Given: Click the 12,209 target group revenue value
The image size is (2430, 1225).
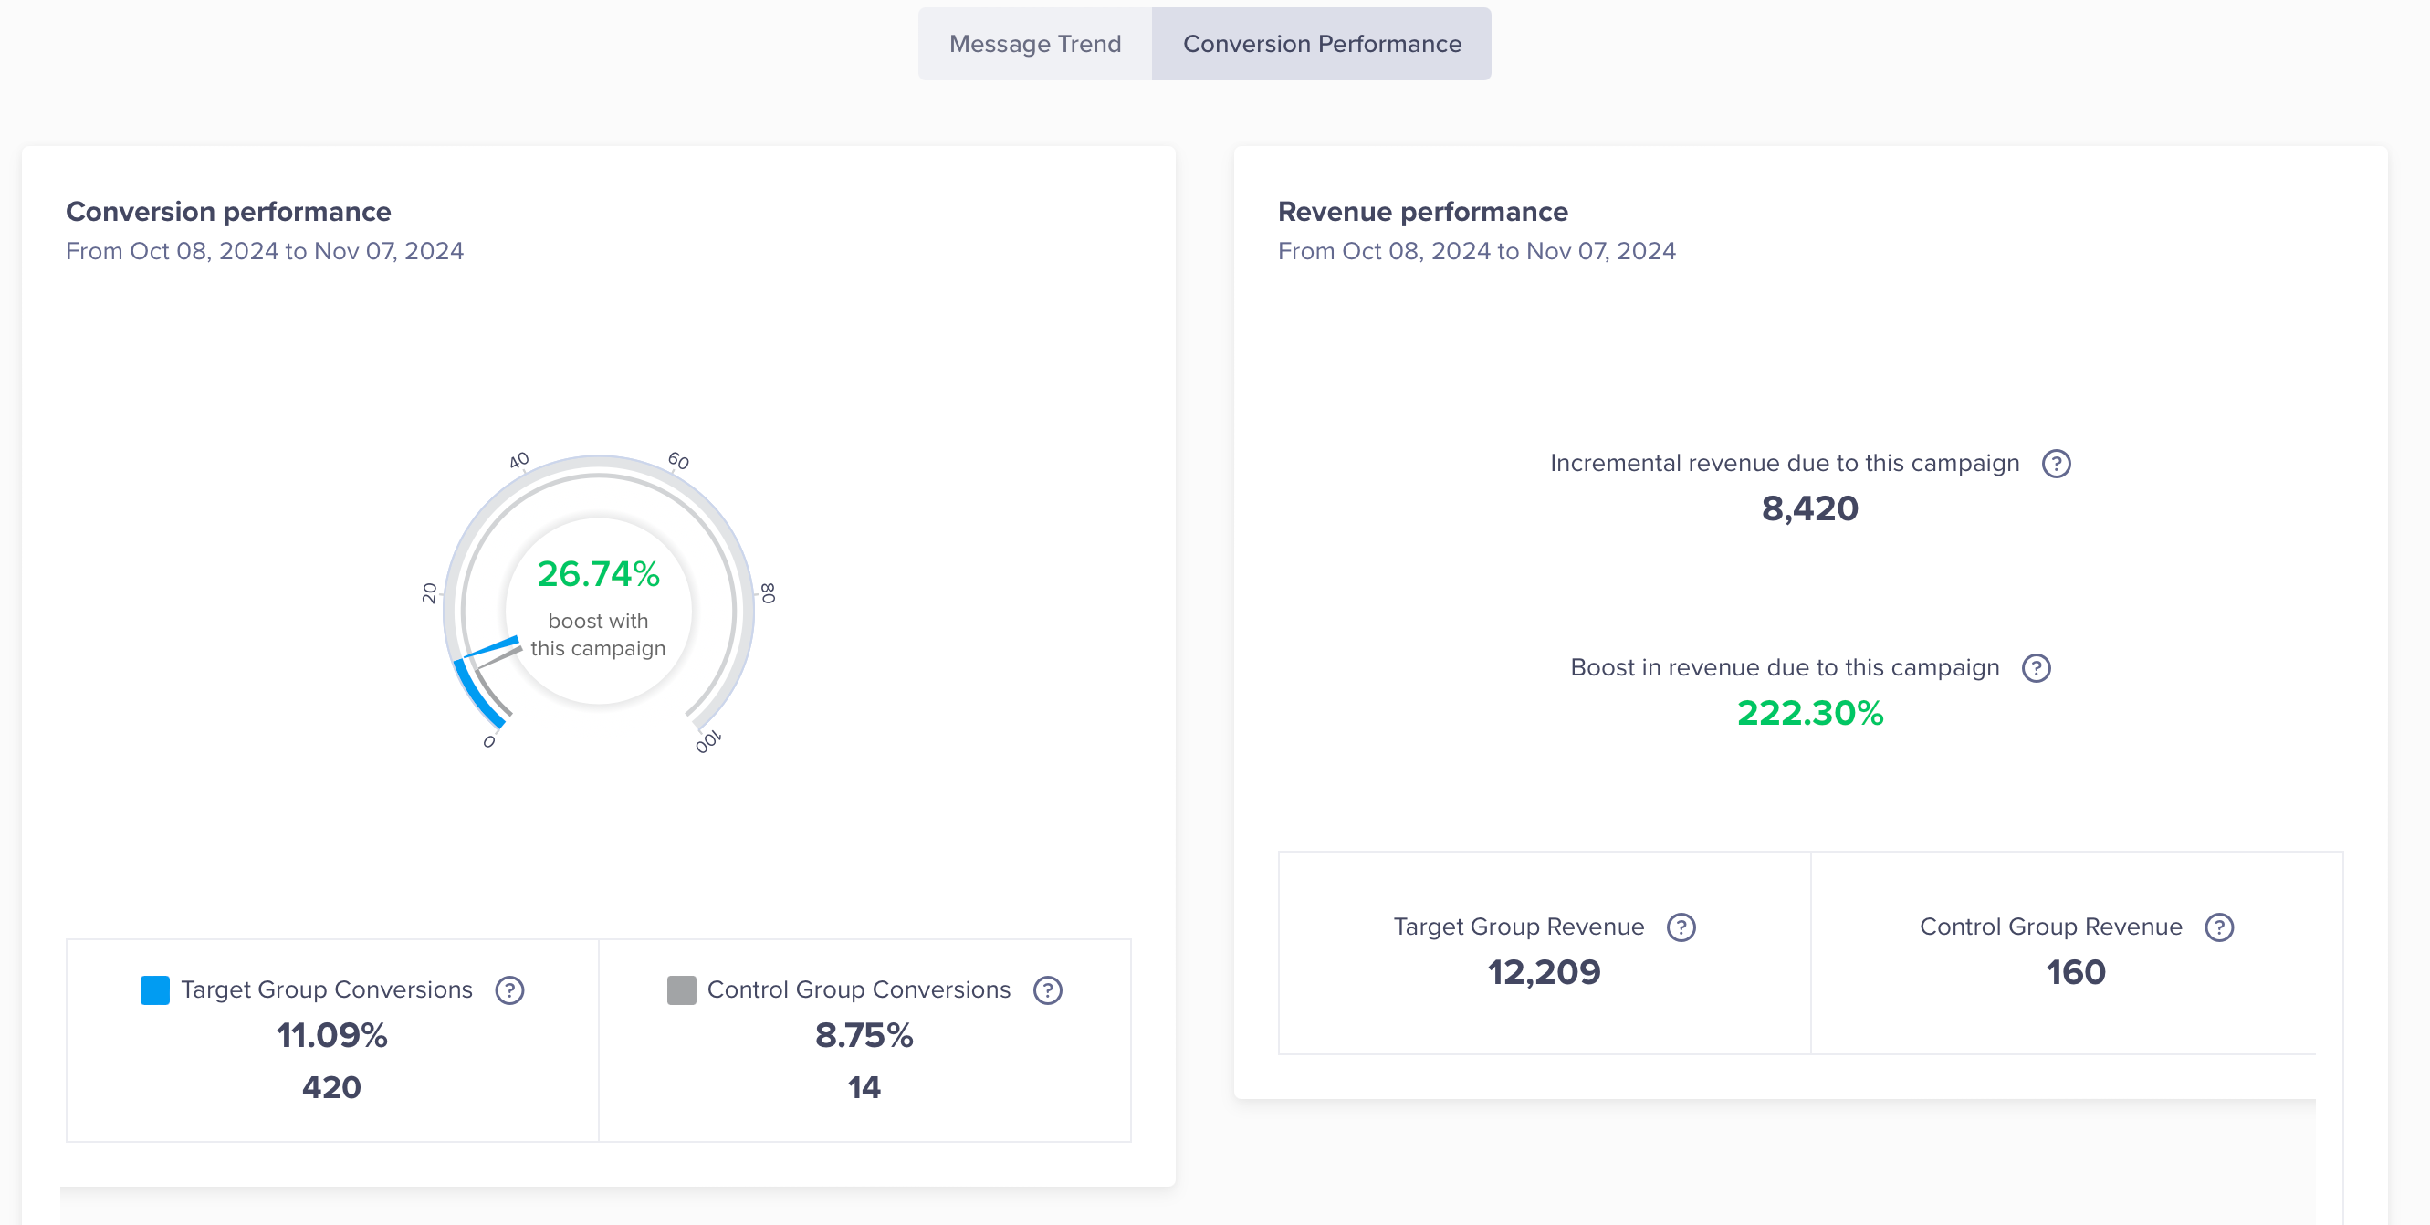Looking at the screenshot, I should pos(1545,972).
